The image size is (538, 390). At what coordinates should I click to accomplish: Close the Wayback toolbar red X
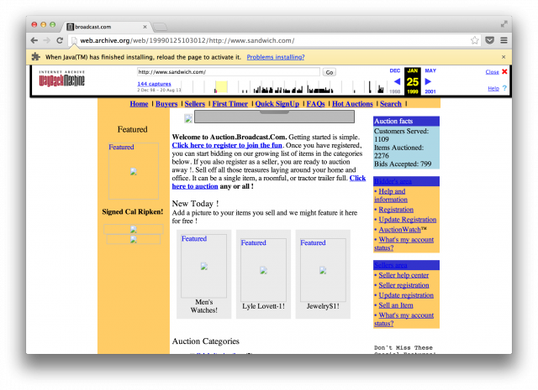[504, 71]
